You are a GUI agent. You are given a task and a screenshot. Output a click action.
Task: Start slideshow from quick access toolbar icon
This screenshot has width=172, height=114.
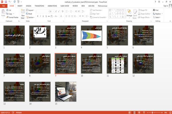18,2
